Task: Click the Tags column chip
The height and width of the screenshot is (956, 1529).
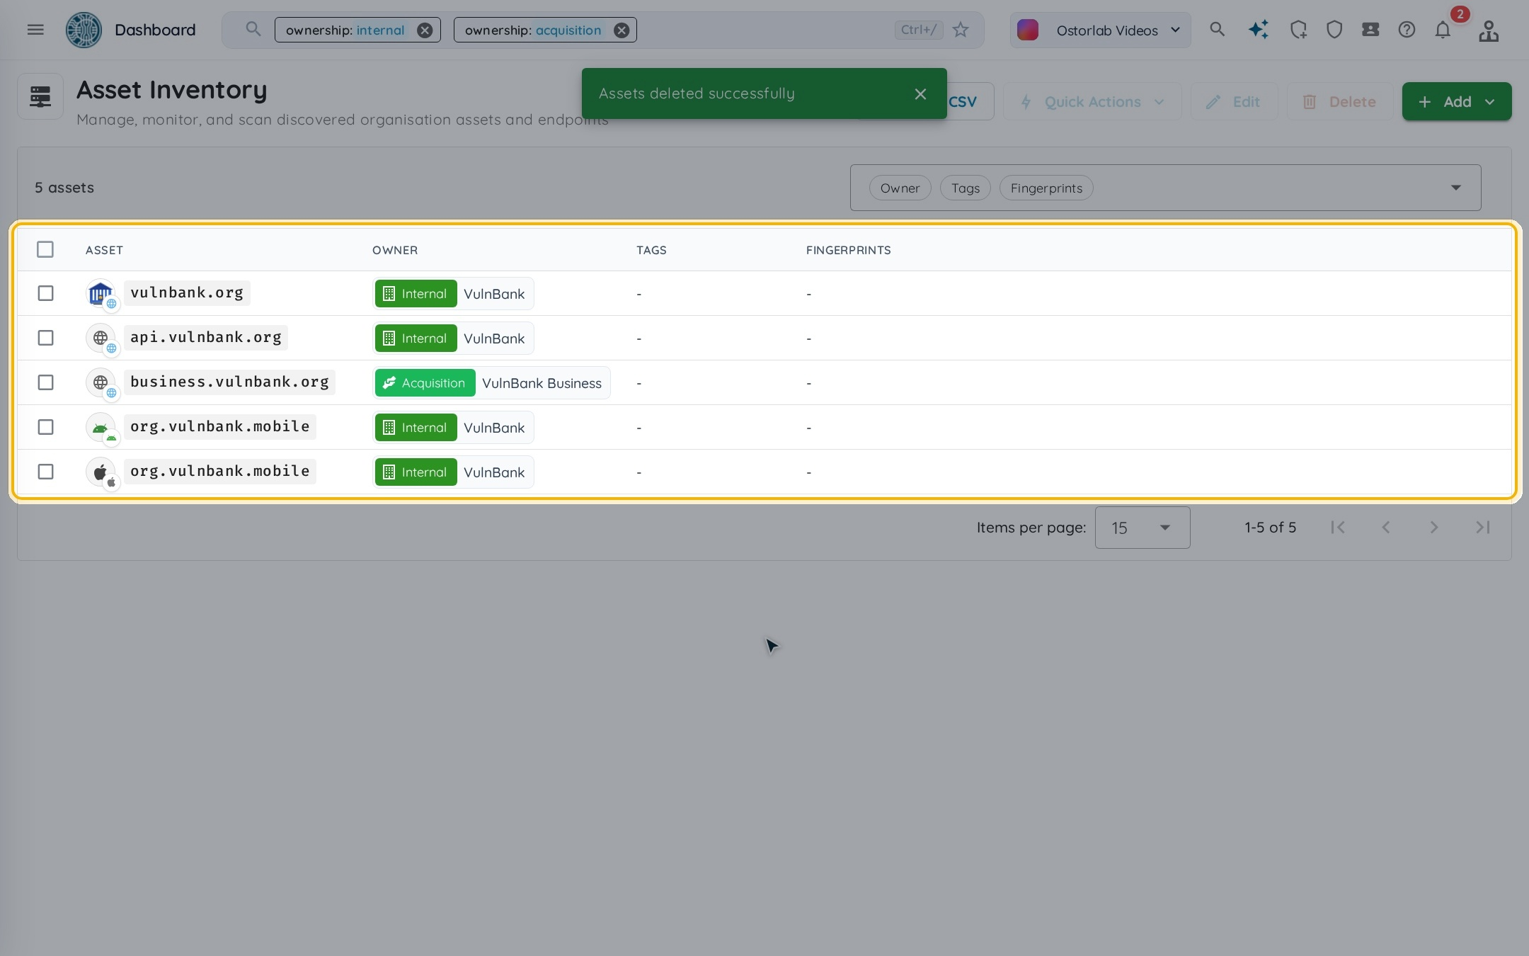Action: tap(966, 188)
